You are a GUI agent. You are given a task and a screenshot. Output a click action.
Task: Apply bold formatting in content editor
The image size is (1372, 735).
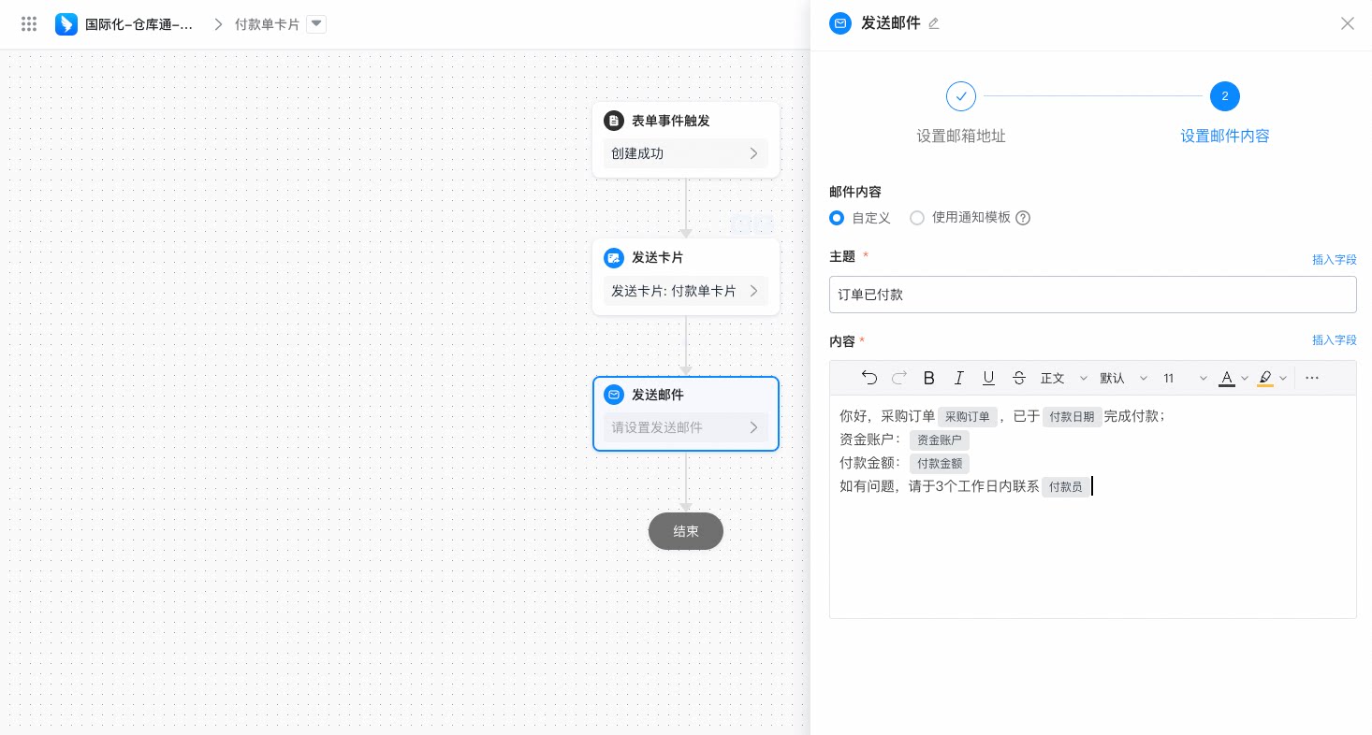(929, 378)
